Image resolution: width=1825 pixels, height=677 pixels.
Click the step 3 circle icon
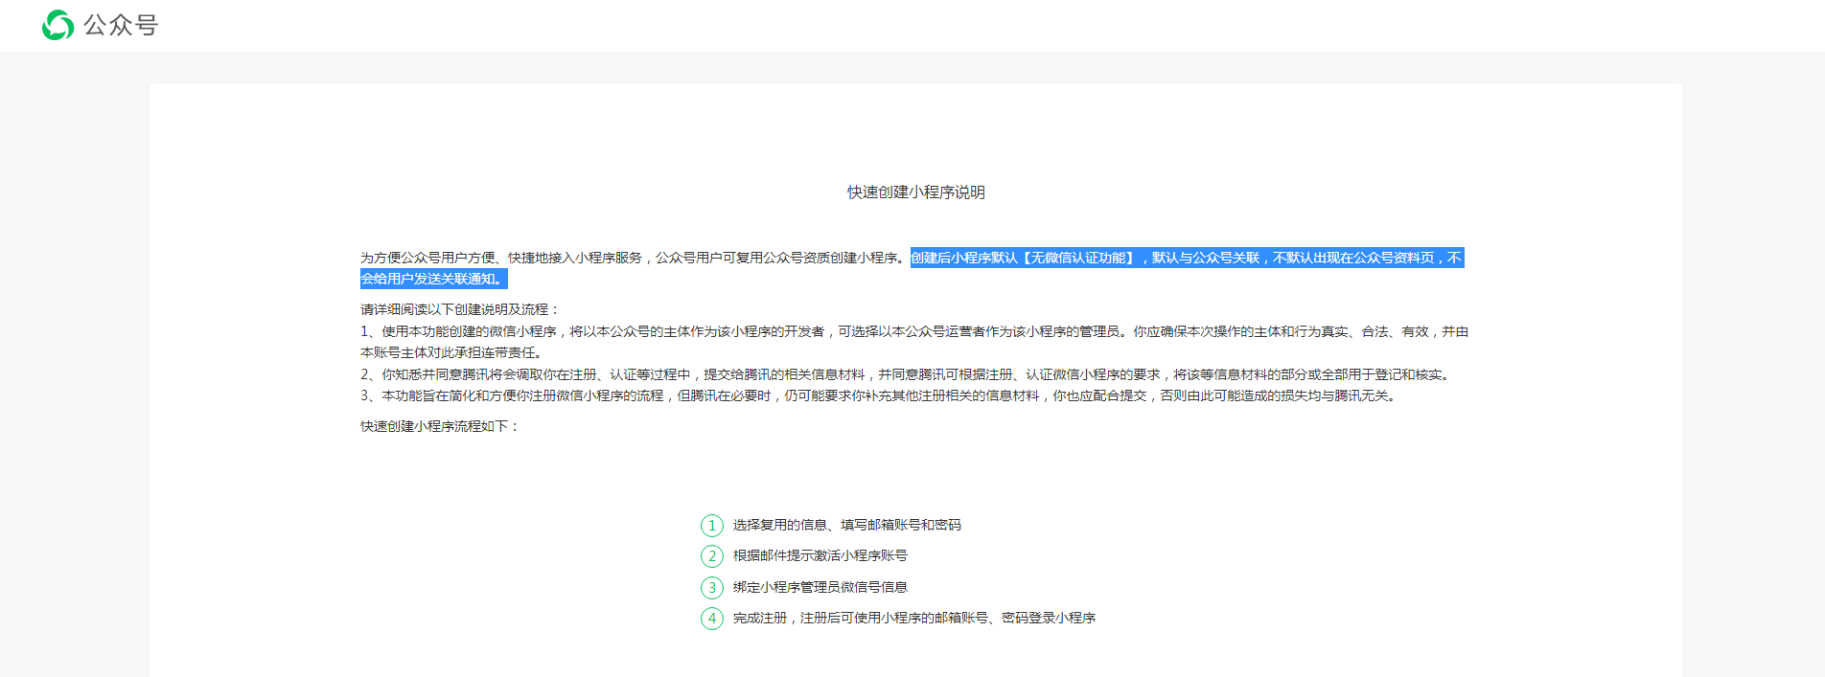click(712, 588)
